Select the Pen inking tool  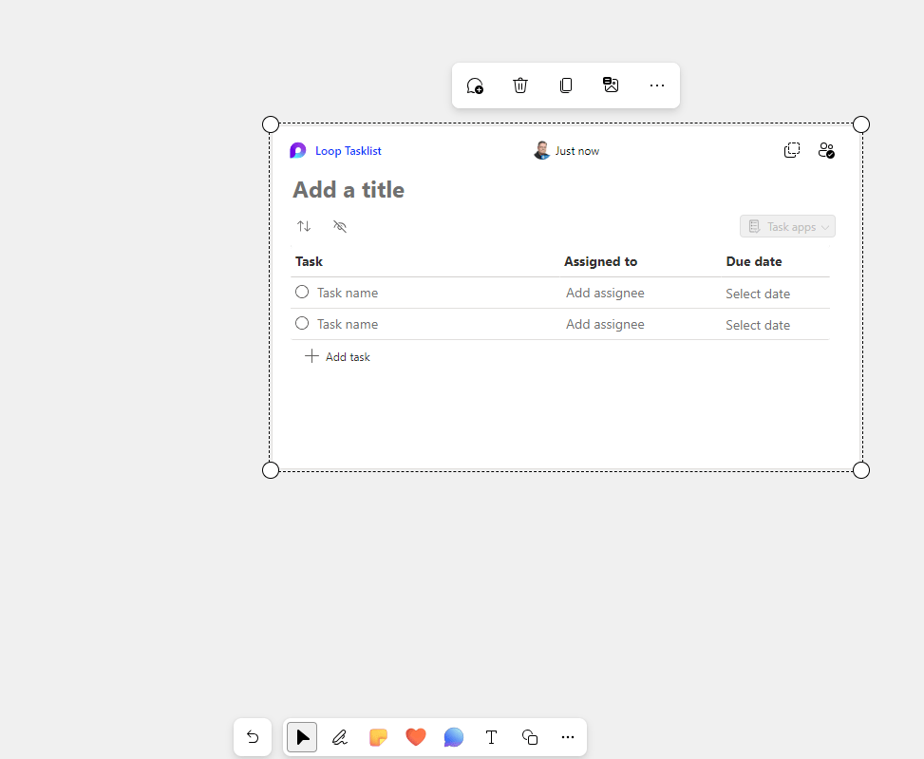click(340, 737)
